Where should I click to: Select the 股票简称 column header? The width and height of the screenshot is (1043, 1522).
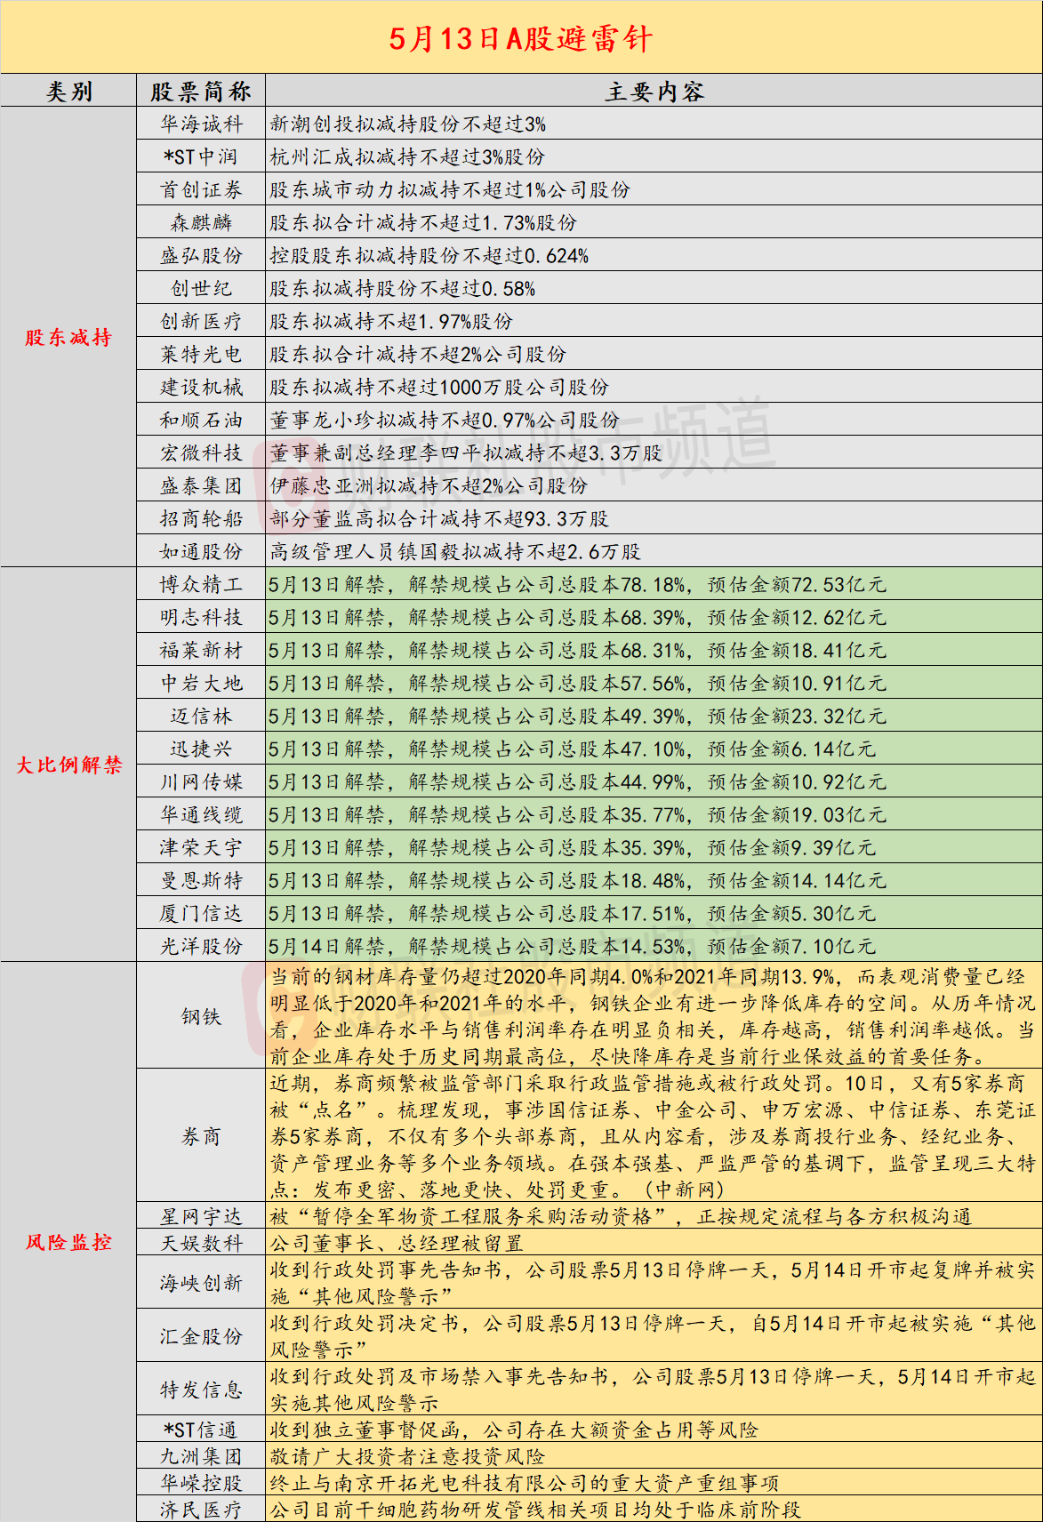click(201, 91)
